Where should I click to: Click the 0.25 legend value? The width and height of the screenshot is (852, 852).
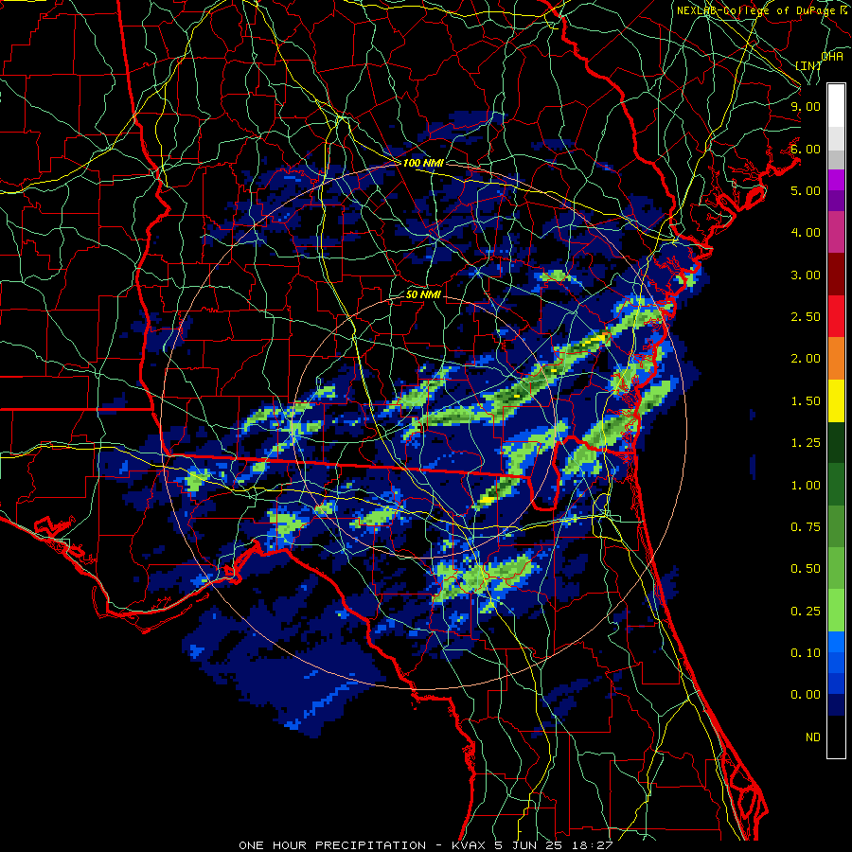coord(806,612)
